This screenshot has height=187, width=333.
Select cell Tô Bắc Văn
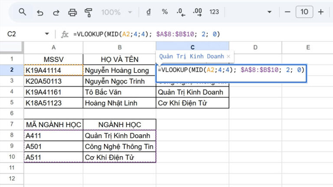coord(120,92)
